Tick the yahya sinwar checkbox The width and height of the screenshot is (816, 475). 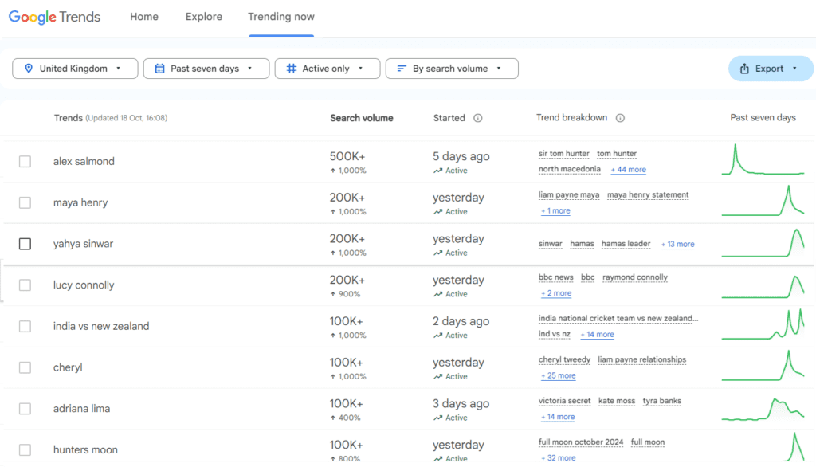[25, 244]
